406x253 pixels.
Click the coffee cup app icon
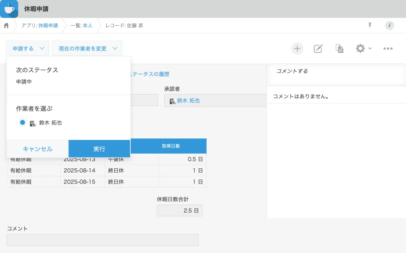[9, 9]
